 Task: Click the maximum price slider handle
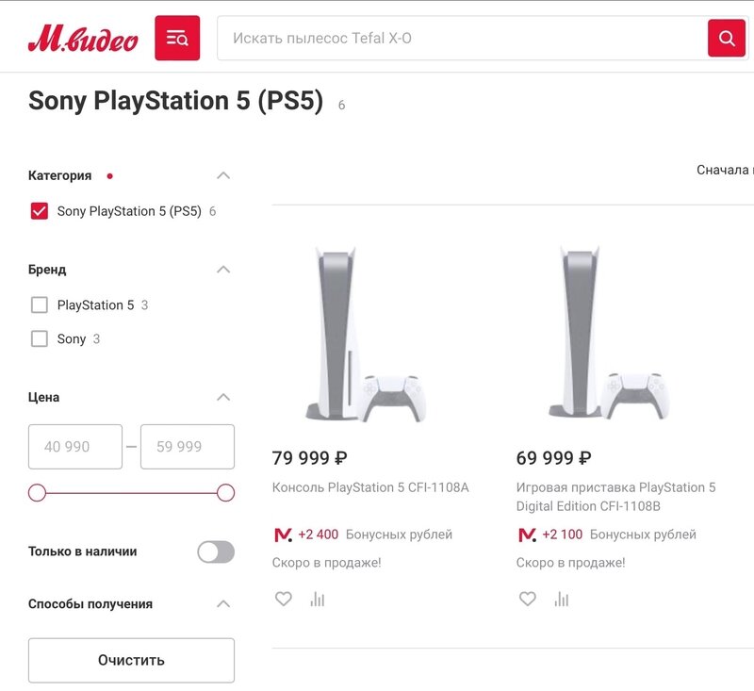(225, 493)
